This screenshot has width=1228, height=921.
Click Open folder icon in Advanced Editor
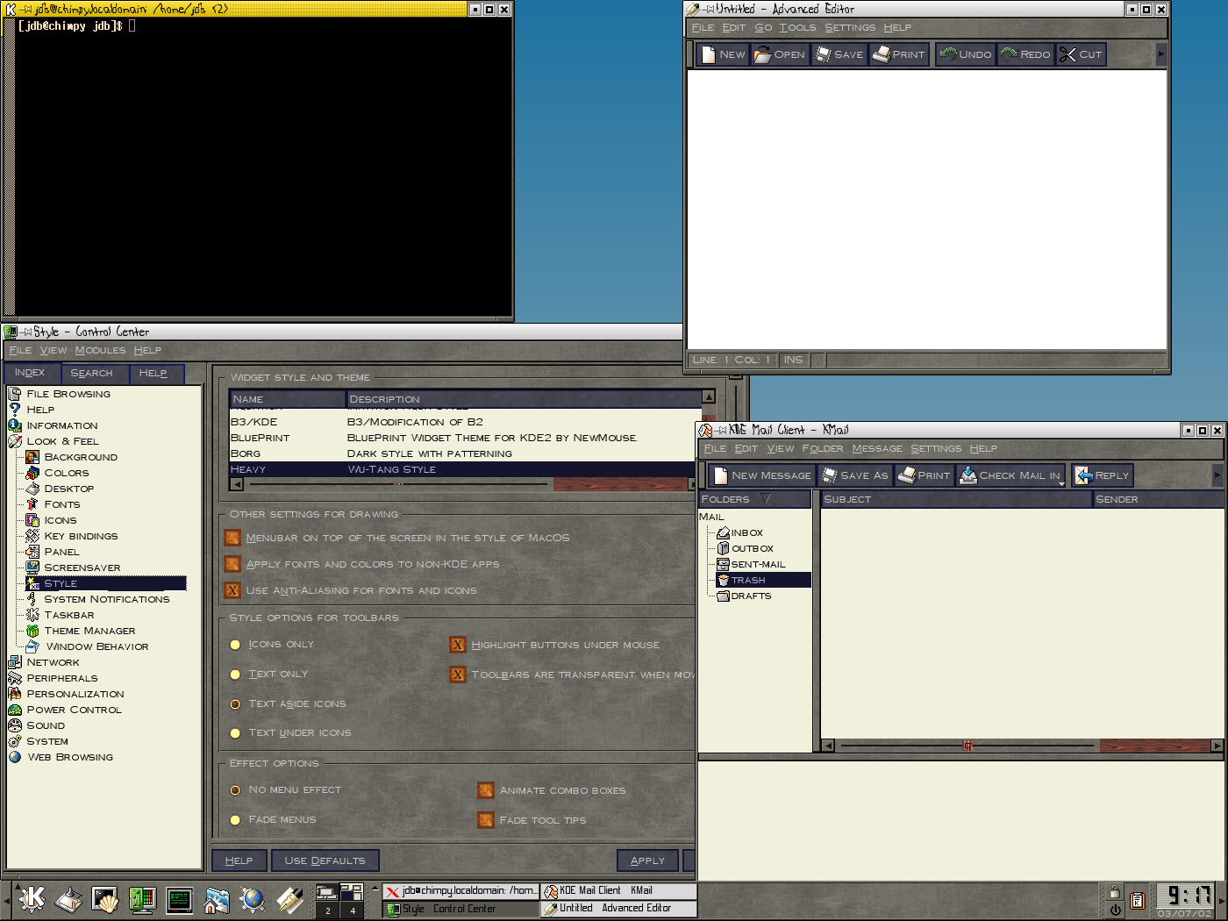(x=762, y=54)
